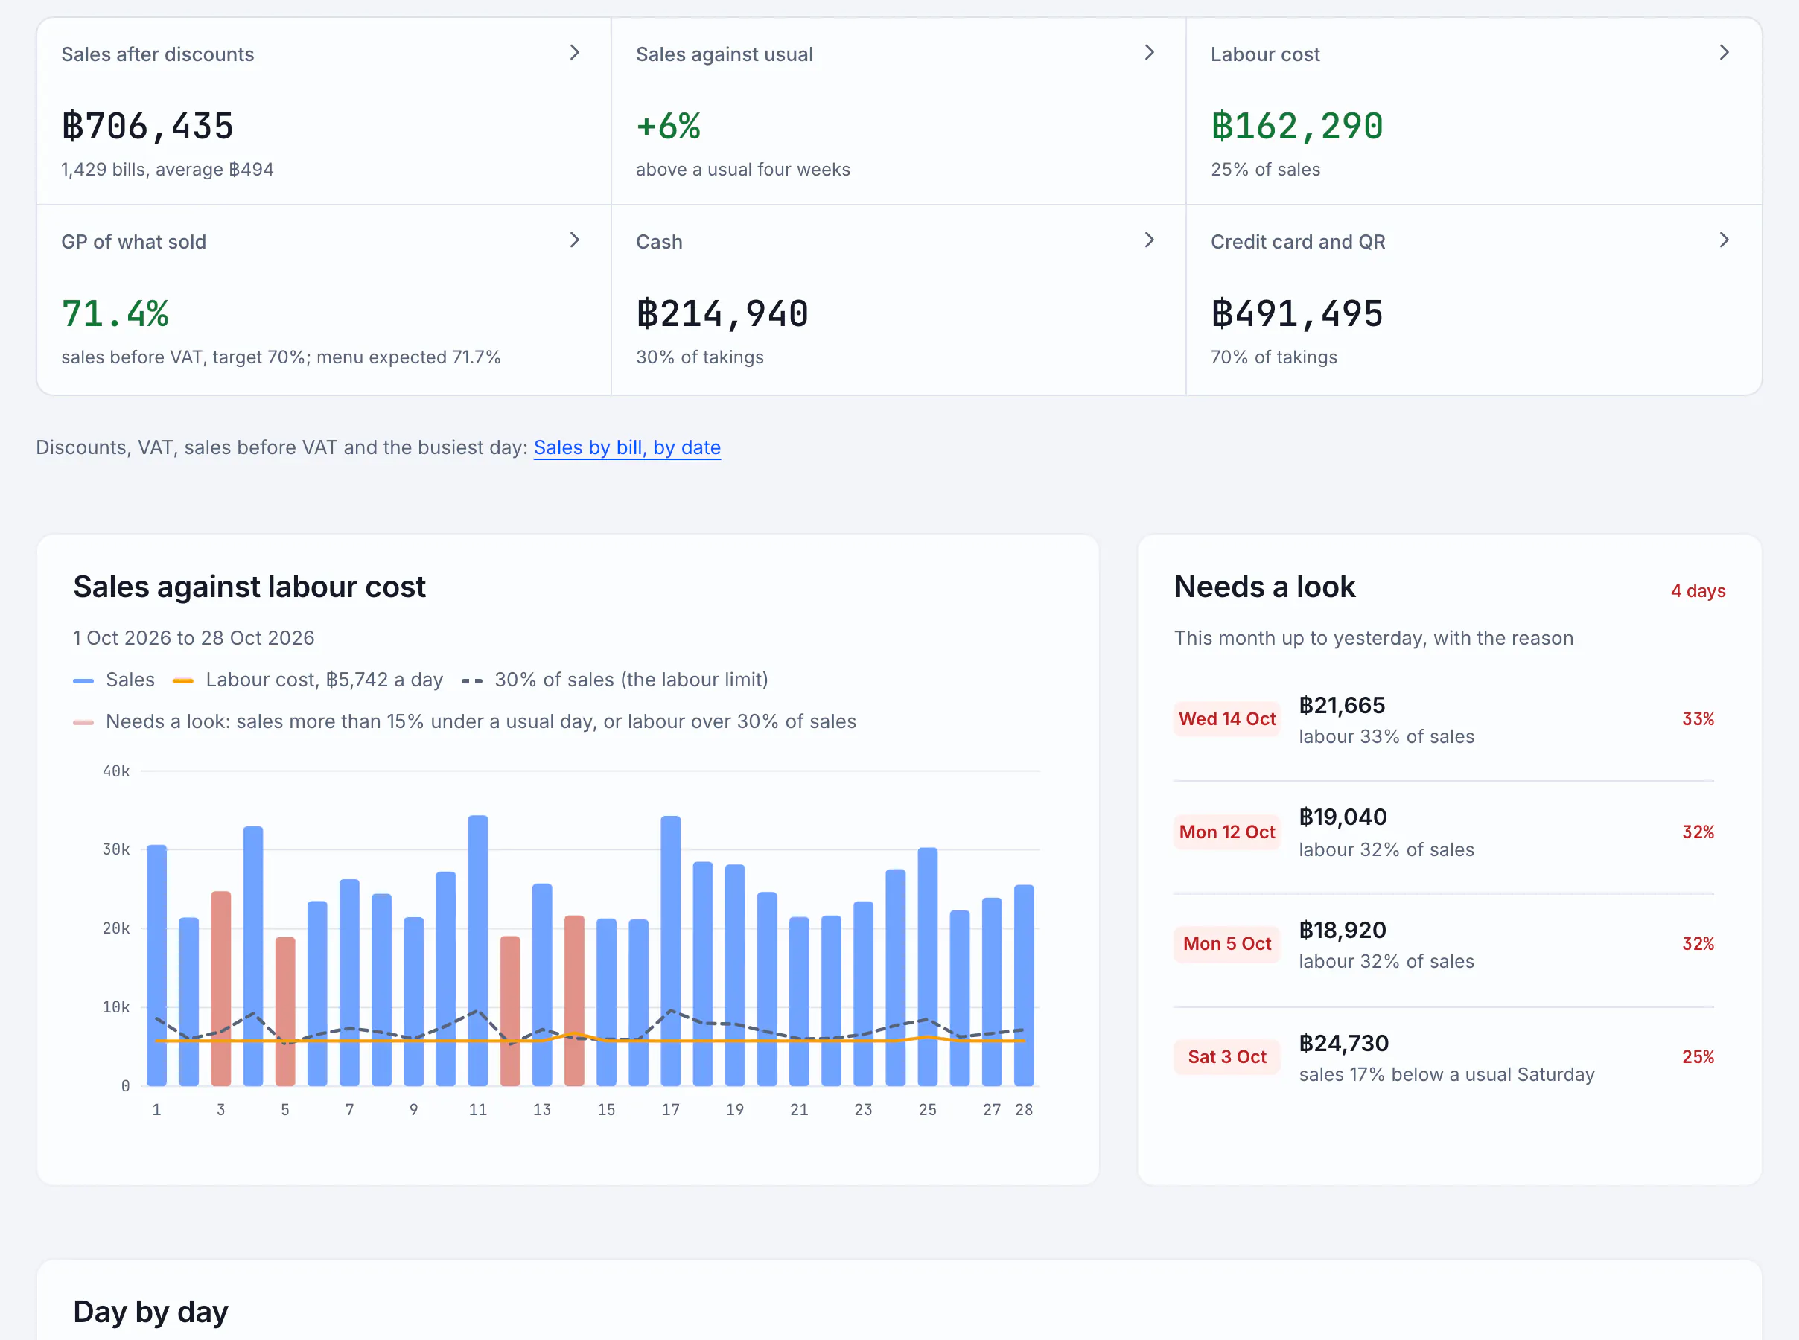This screenshot has width=1799, height=1340.
Task: Click the tall blue bar for day 11
Action: click(x=478, y=951)
